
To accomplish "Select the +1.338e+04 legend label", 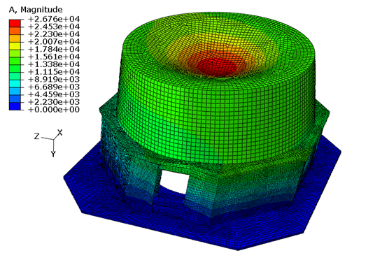I will click(x=54, y=64).
